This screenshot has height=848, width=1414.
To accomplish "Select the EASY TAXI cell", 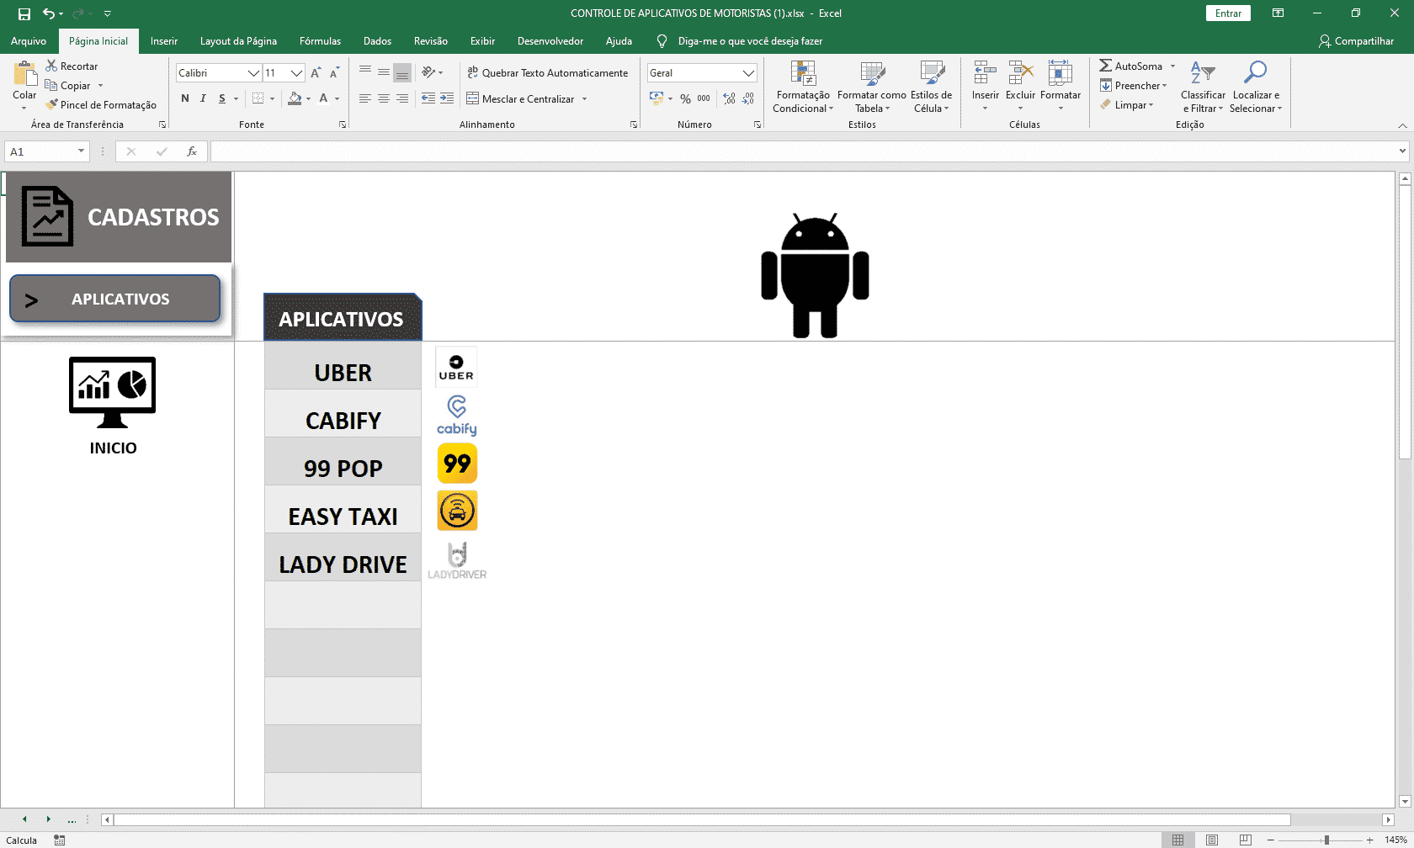I will point(343,510).
